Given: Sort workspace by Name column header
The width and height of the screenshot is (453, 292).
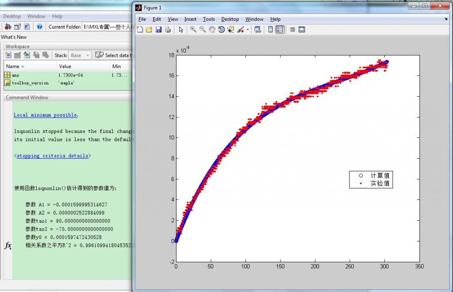Looking at the screenshot, I should point(30,66).
